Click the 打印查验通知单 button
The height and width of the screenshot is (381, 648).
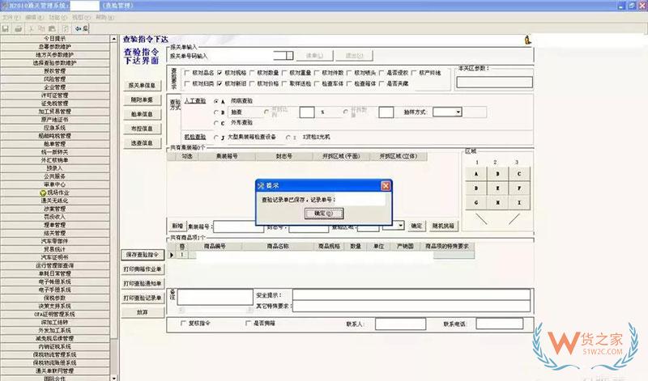point(143,284)
